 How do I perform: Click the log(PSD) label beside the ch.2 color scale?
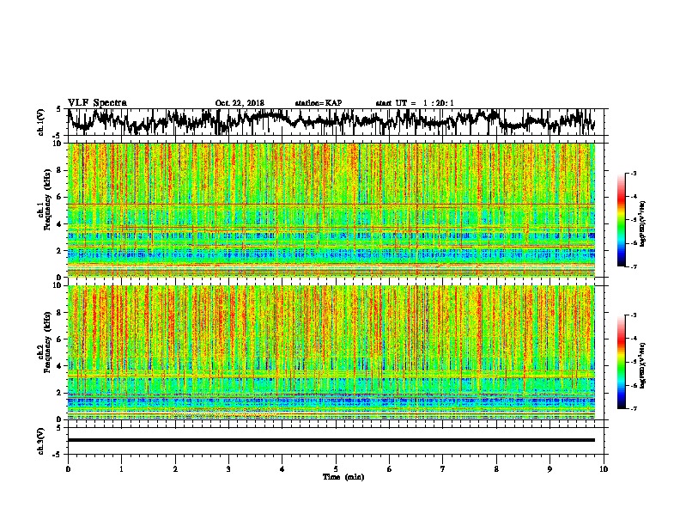[643, 365]
